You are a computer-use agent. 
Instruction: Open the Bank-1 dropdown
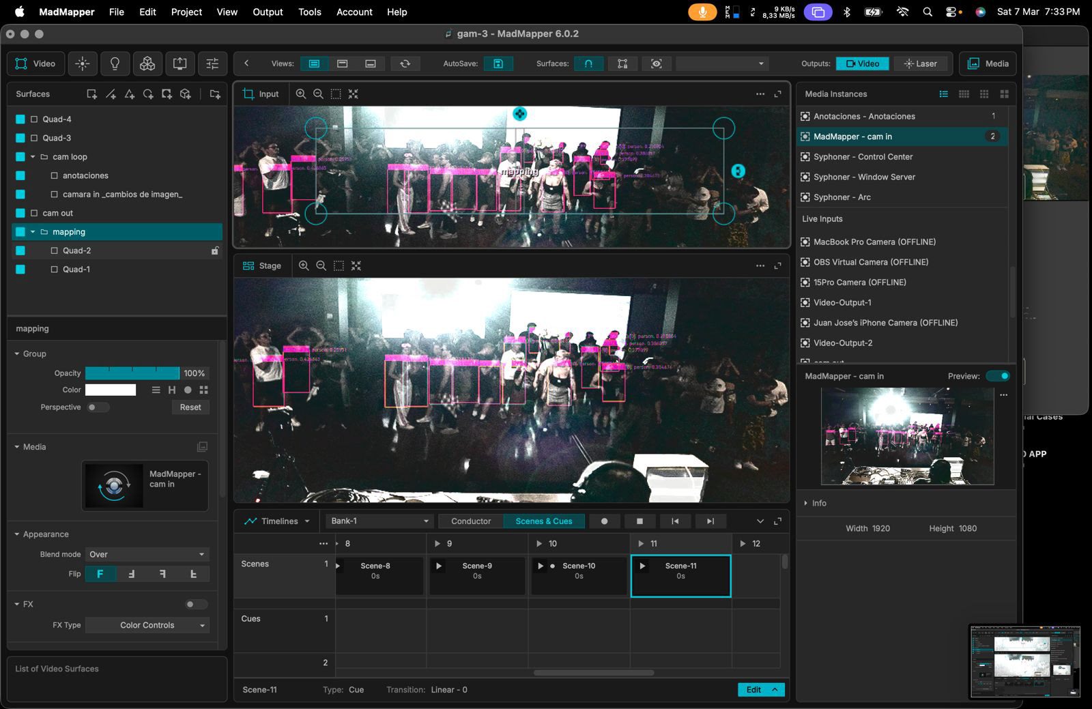(379, 521)
